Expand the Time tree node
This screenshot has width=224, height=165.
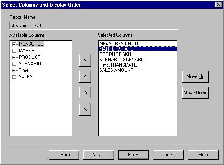[14, 70]
